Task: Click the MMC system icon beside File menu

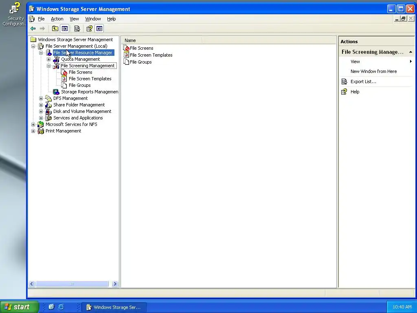Action: pos(32,19)
